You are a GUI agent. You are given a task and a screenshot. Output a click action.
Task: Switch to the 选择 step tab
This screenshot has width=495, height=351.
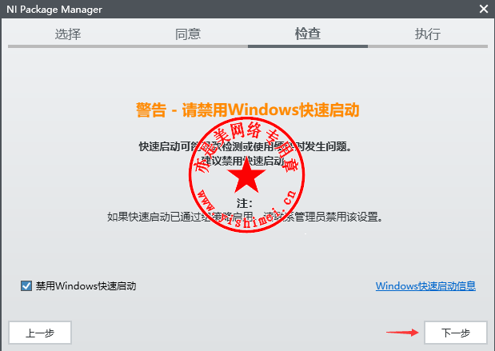[x=68, y=34]
